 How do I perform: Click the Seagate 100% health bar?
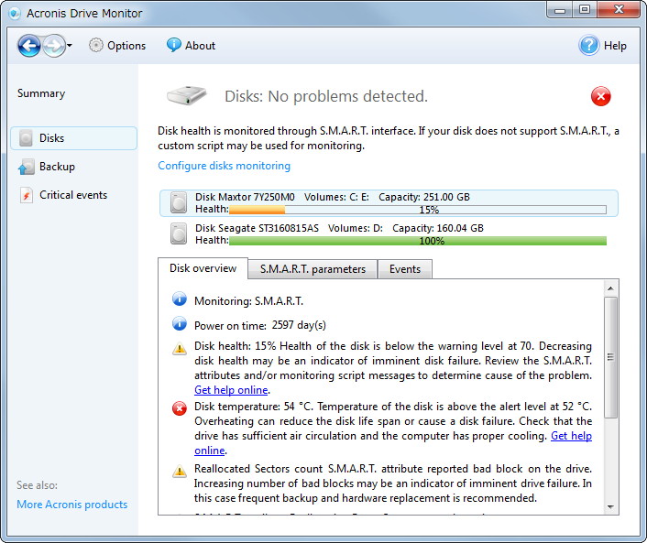[x=418, y=241]
